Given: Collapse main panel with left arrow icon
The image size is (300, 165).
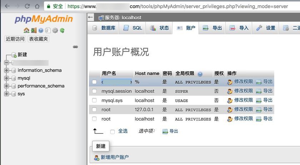Looking at the screenshot, I should 90,17.
